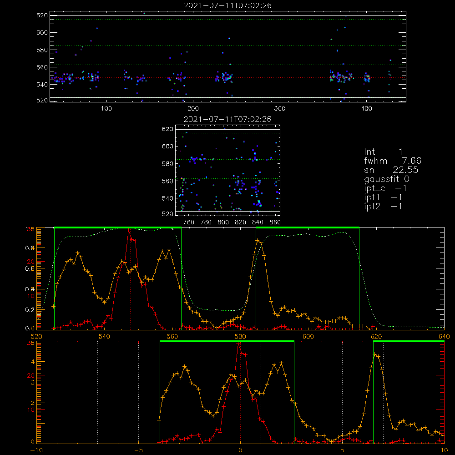Click x-axis label 600 on third plot

[308, 336]
